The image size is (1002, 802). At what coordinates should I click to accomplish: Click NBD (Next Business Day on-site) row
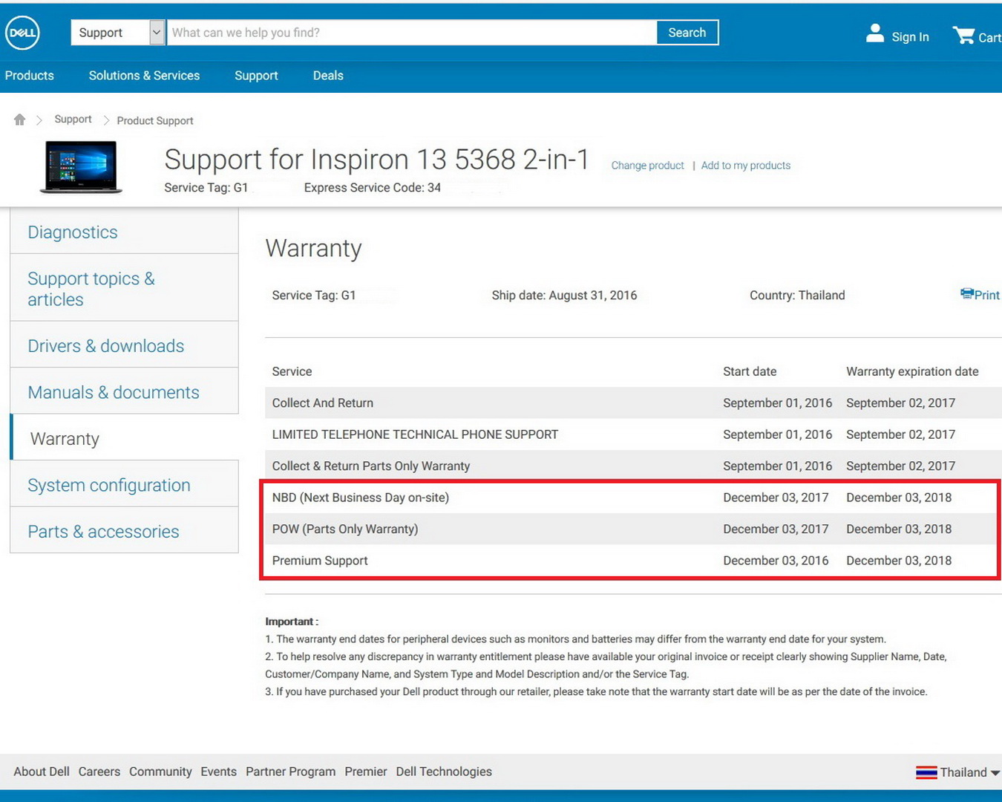(632, 498)
